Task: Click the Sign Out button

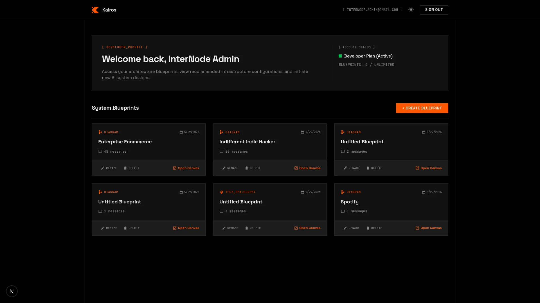Action: pyautogui.click(x=434, y=10)
